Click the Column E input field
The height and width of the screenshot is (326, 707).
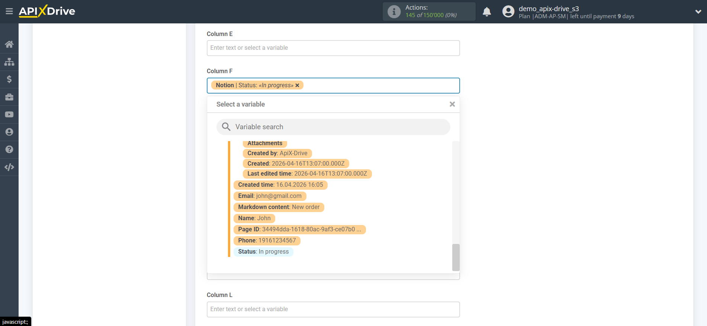point(333,48)
